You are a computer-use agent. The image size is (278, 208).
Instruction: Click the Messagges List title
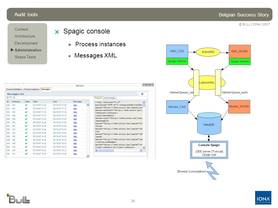pyautogui.click(x=15, y=94)
